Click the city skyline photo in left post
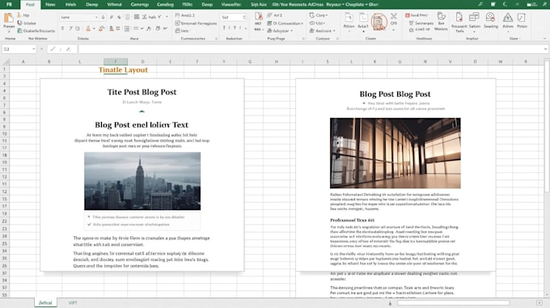 142,181
